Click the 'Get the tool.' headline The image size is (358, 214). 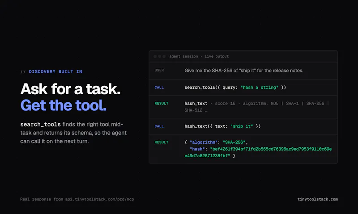click(64, 105)
